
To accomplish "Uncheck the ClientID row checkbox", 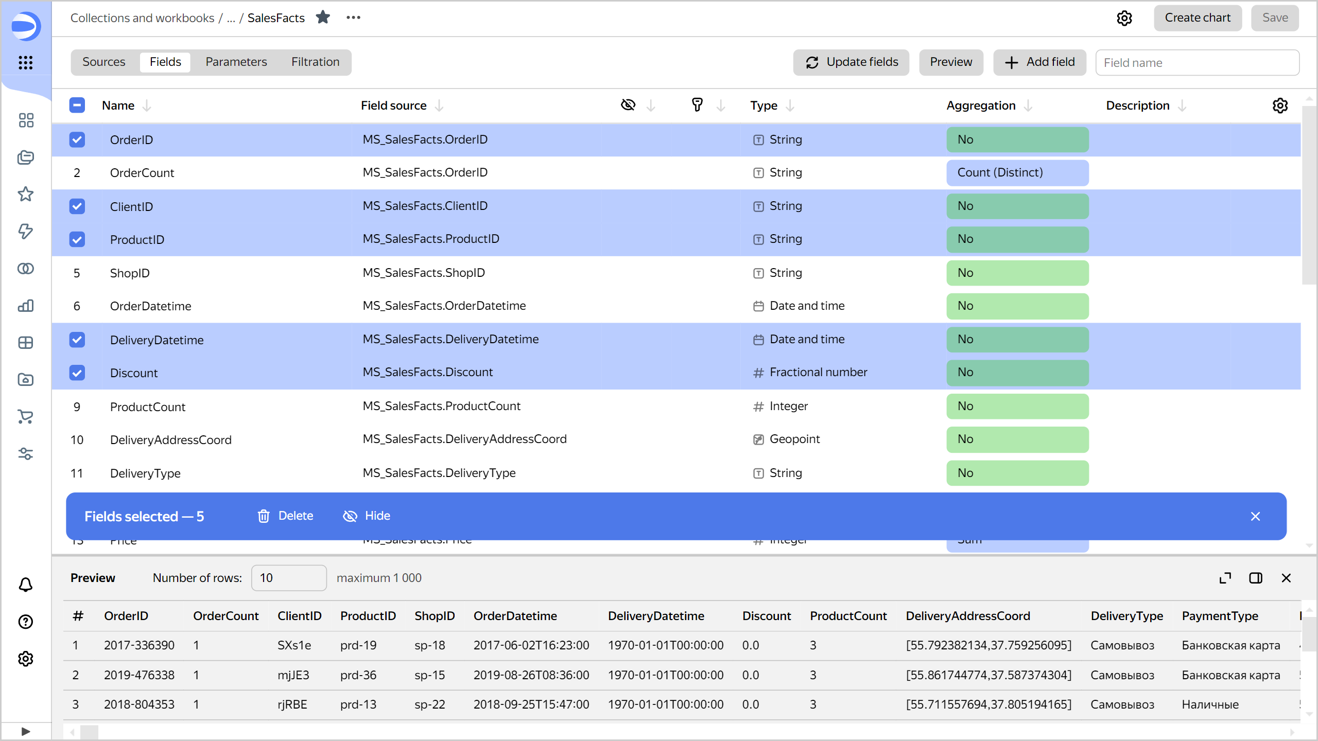I will (x=77, y=206).
